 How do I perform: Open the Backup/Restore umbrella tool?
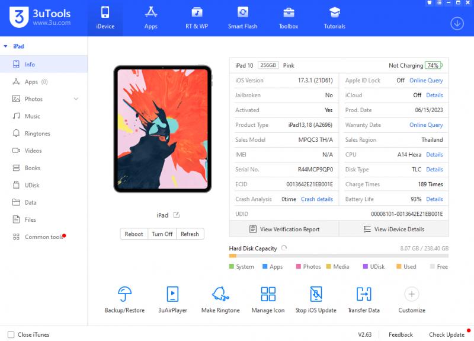pyautogui.click(x=124, y=294)
